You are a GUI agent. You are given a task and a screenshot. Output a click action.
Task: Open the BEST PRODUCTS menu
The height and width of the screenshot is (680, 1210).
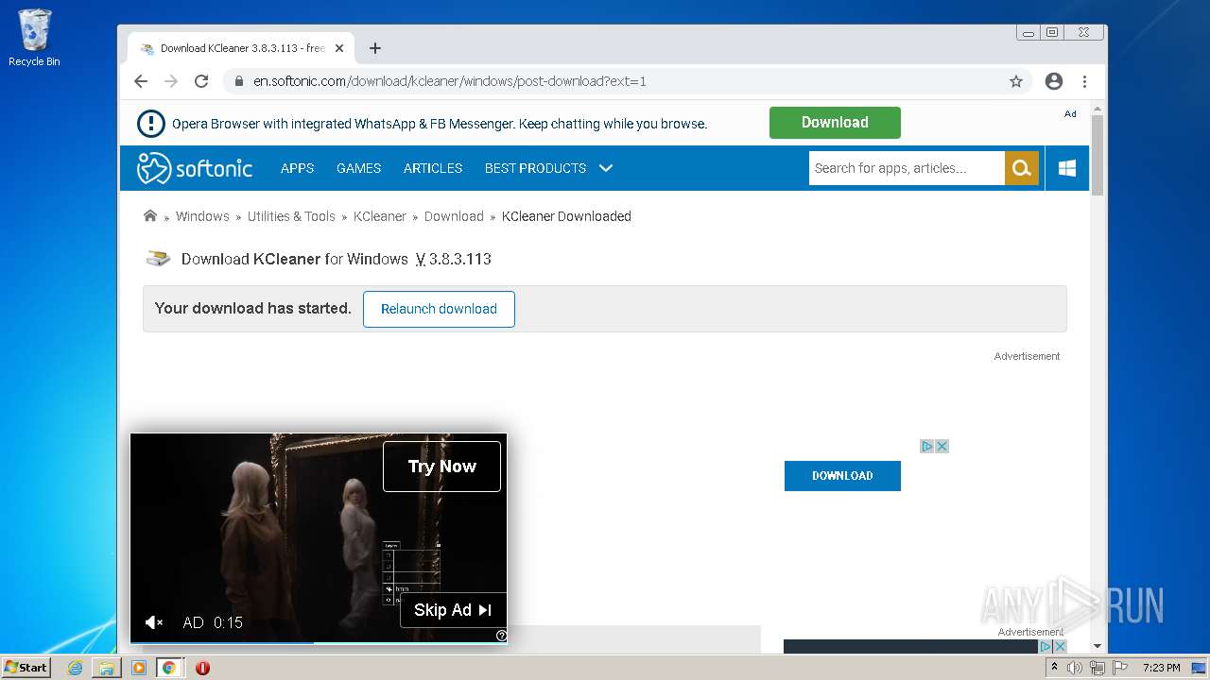tap(535, 168)
